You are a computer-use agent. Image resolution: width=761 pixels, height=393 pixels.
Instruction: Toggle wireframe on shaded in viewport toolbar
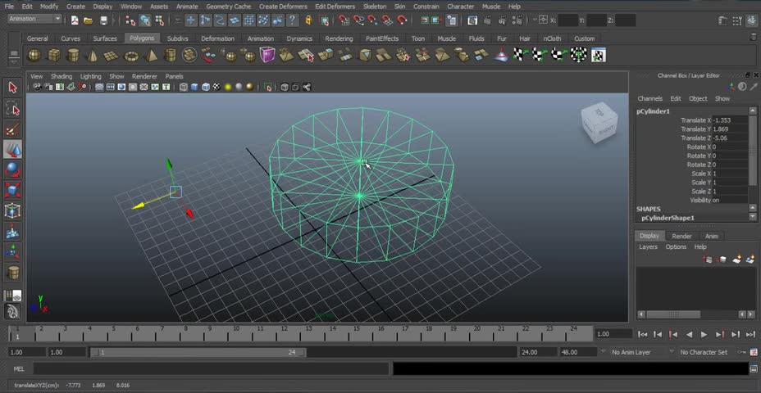[x=206, y=88]
